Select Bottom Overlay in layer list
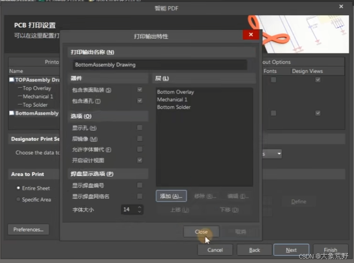The image size is (354, 263). click(176, 92)
